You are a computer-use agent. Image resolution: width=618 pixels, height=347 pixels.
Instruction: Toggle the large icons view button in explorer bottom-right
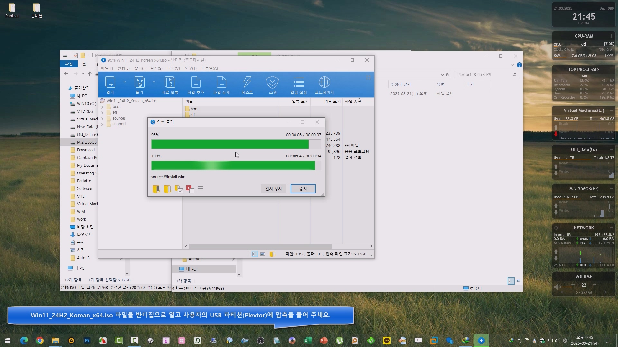click(x=518, y=281)
